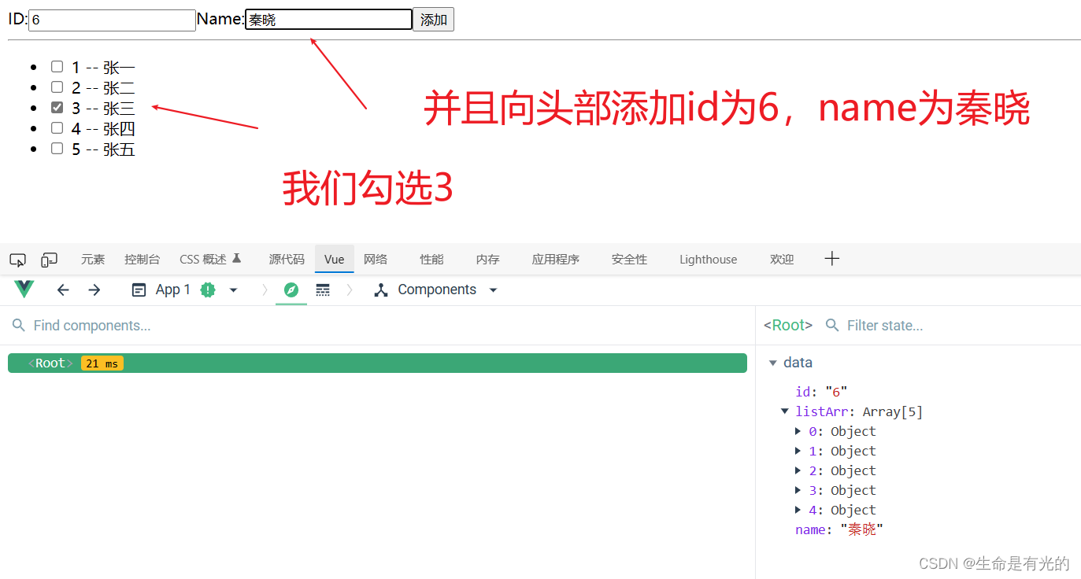Check the checkbox for 5 -- 张五
Screen dimensions: 1081x579
coord(57,149)
